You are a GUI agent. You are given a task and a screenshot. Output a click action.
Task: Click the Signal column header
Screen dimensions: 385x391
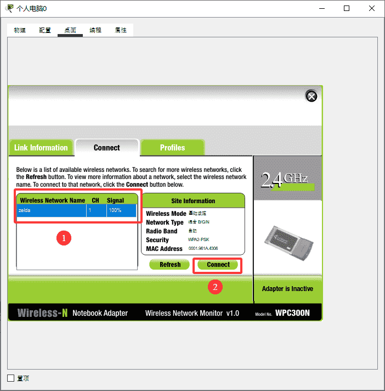tap(116, 200)
